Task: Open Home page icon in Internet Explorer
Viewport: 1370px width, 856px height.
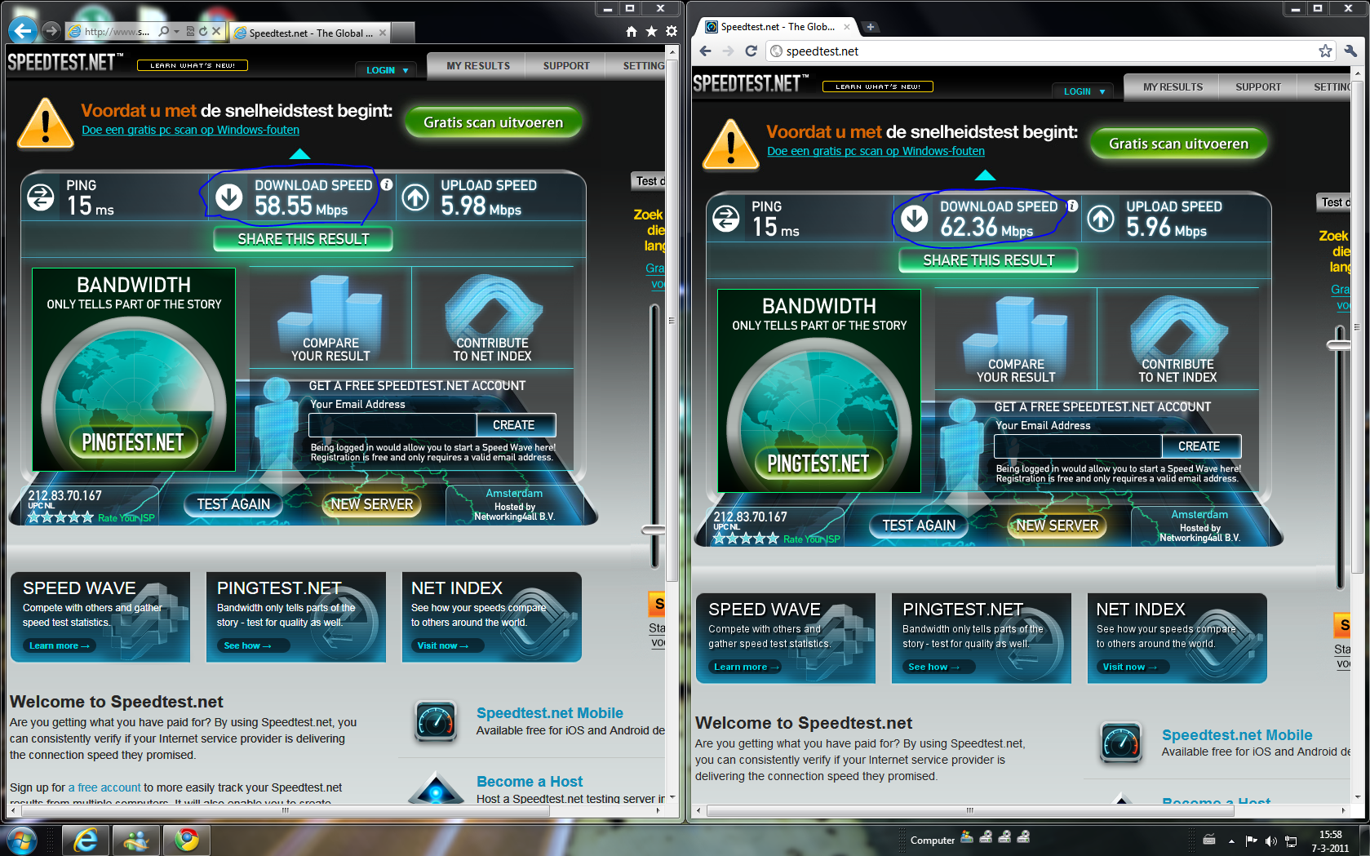Action: 631,32
